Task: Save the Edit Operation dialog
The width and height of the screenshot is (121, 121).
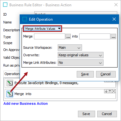Action: point(85,74)
